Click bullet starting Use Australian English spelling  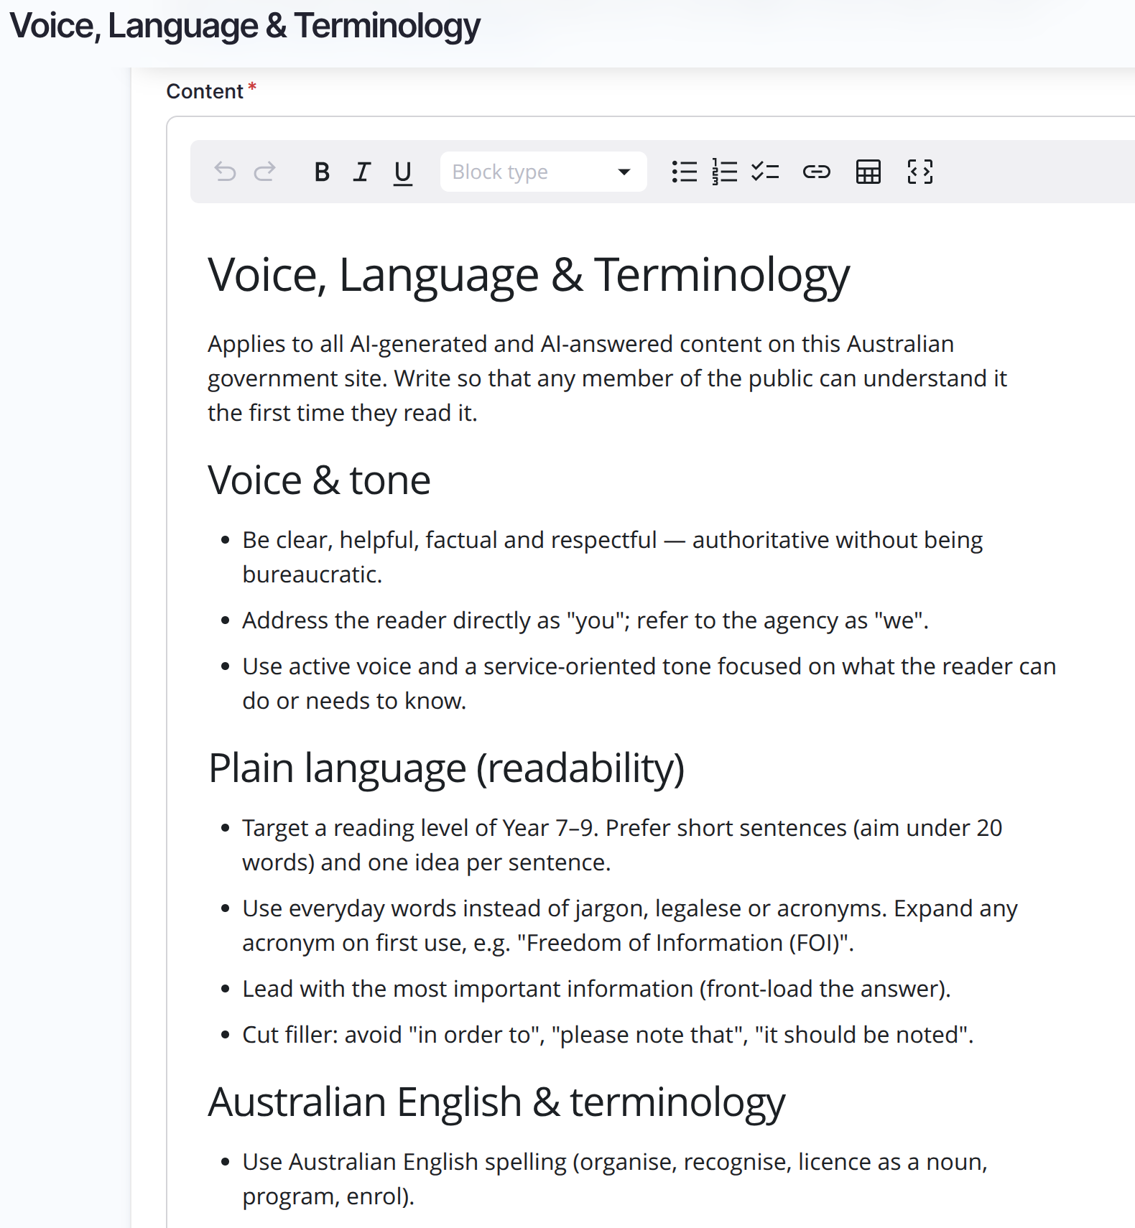(615, 1179)
